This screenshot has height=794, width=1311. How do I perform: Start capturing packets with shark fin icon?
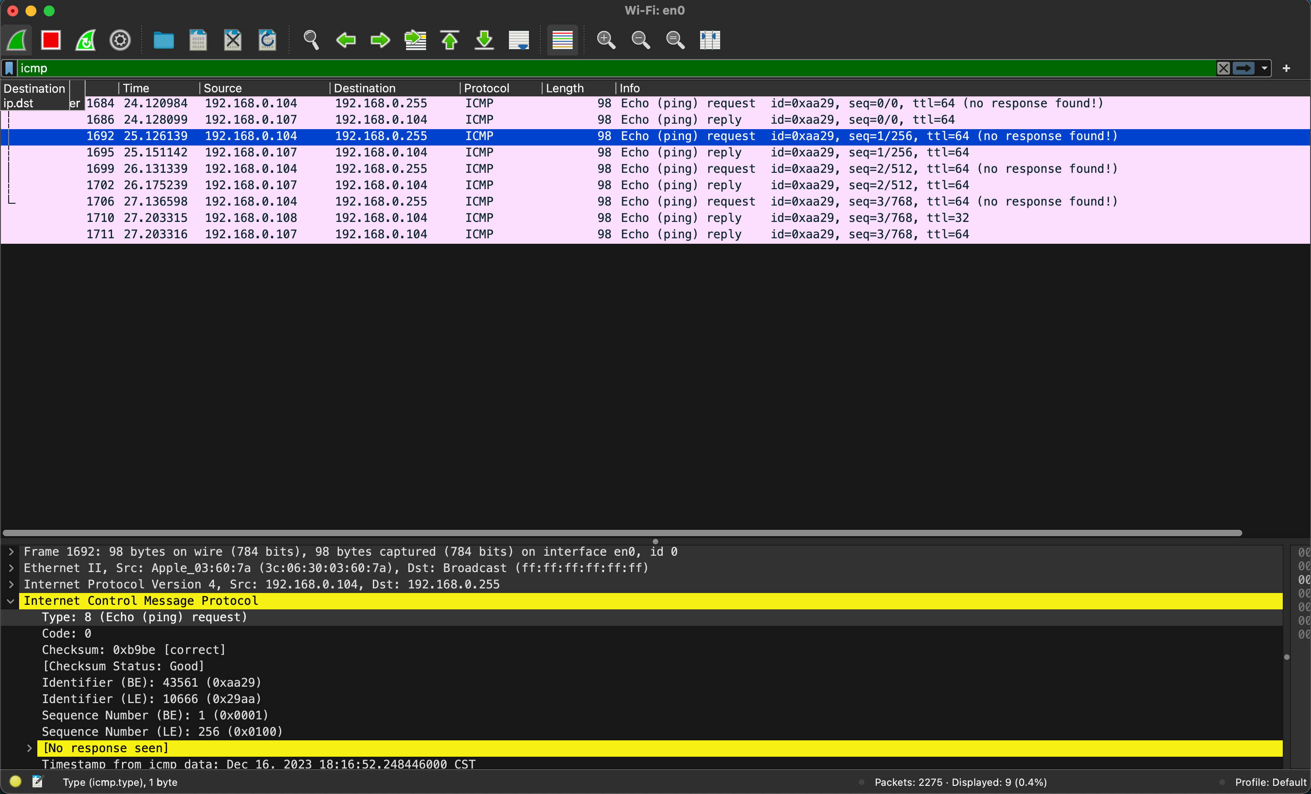pos(17,40)
